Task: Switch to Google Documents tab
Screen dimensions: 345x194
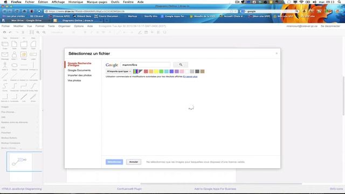Action: [79, 70]
